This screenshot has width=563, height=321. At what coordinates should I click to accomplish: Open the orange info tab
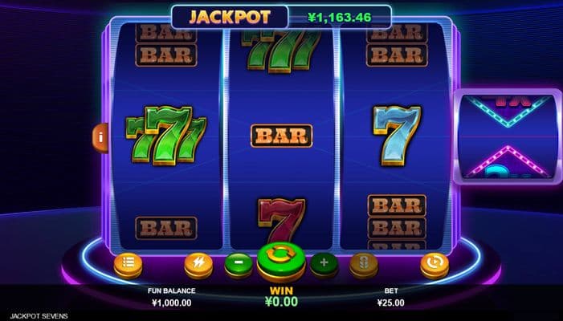(100, 138)
